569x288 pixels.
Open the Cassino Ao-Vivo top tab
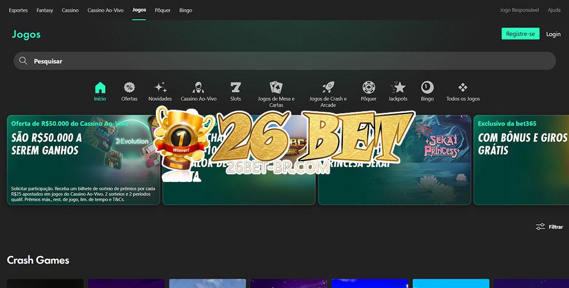[105, 10]
